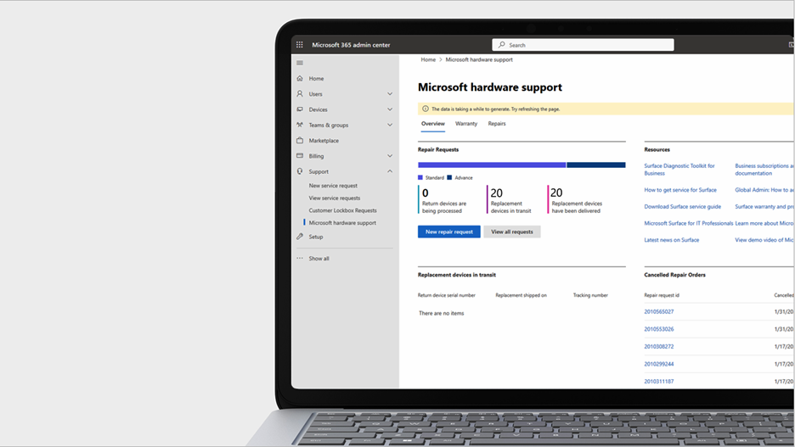Open New service request in sidebar
The height and width of the screenshot is (447, 795).
[333, 186]
